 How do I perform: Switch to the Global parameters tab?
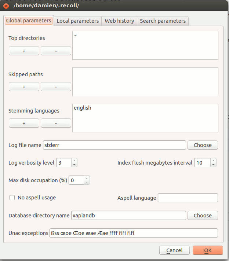point(29,21)
